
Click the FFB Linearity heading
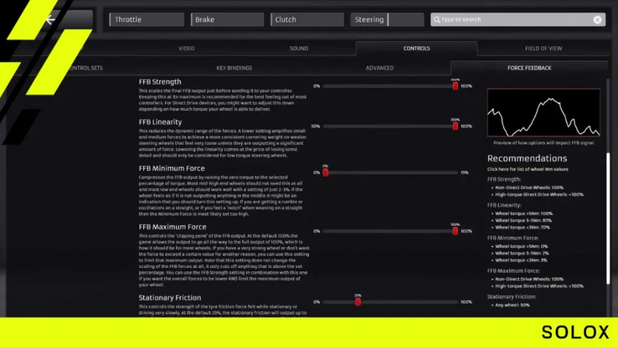pos(160,122)
